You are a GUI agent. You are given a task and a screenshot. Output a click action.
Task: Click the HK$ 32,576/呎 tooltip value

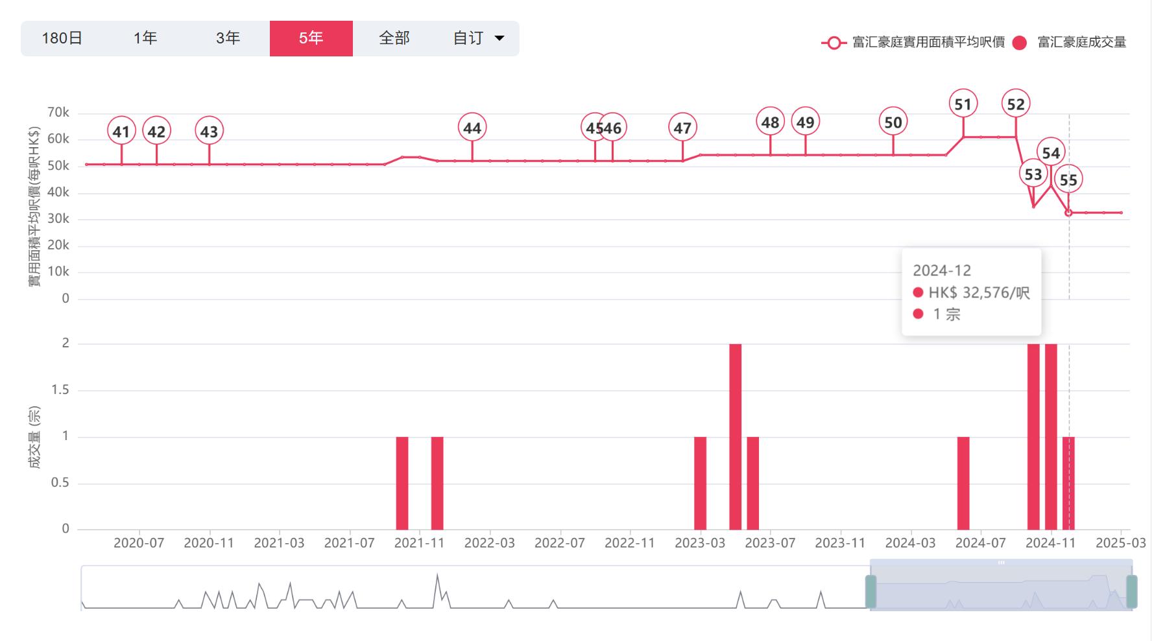[x=979, y=292]
